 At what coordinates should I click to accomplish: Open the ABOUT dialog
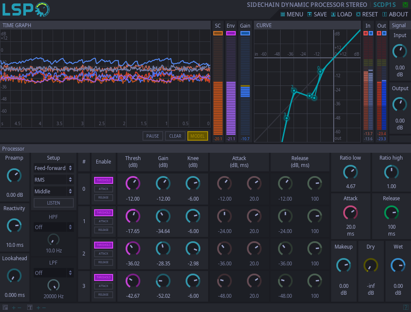(395, 14)
